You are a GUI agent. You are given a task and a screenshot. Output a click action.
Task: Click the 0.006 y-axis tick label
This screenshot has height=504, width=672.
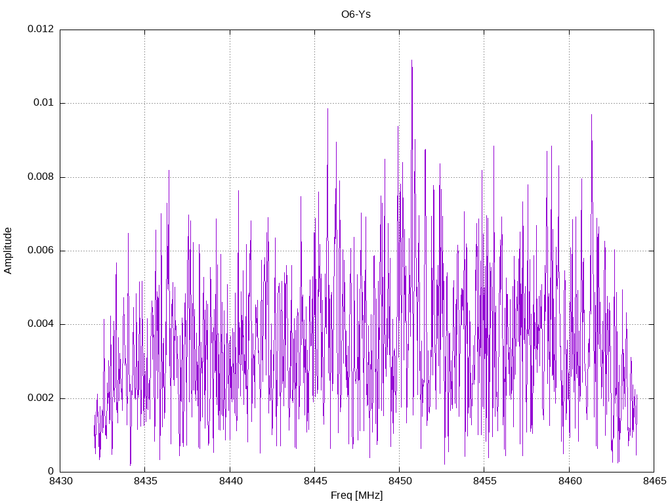tap(41, 250)
